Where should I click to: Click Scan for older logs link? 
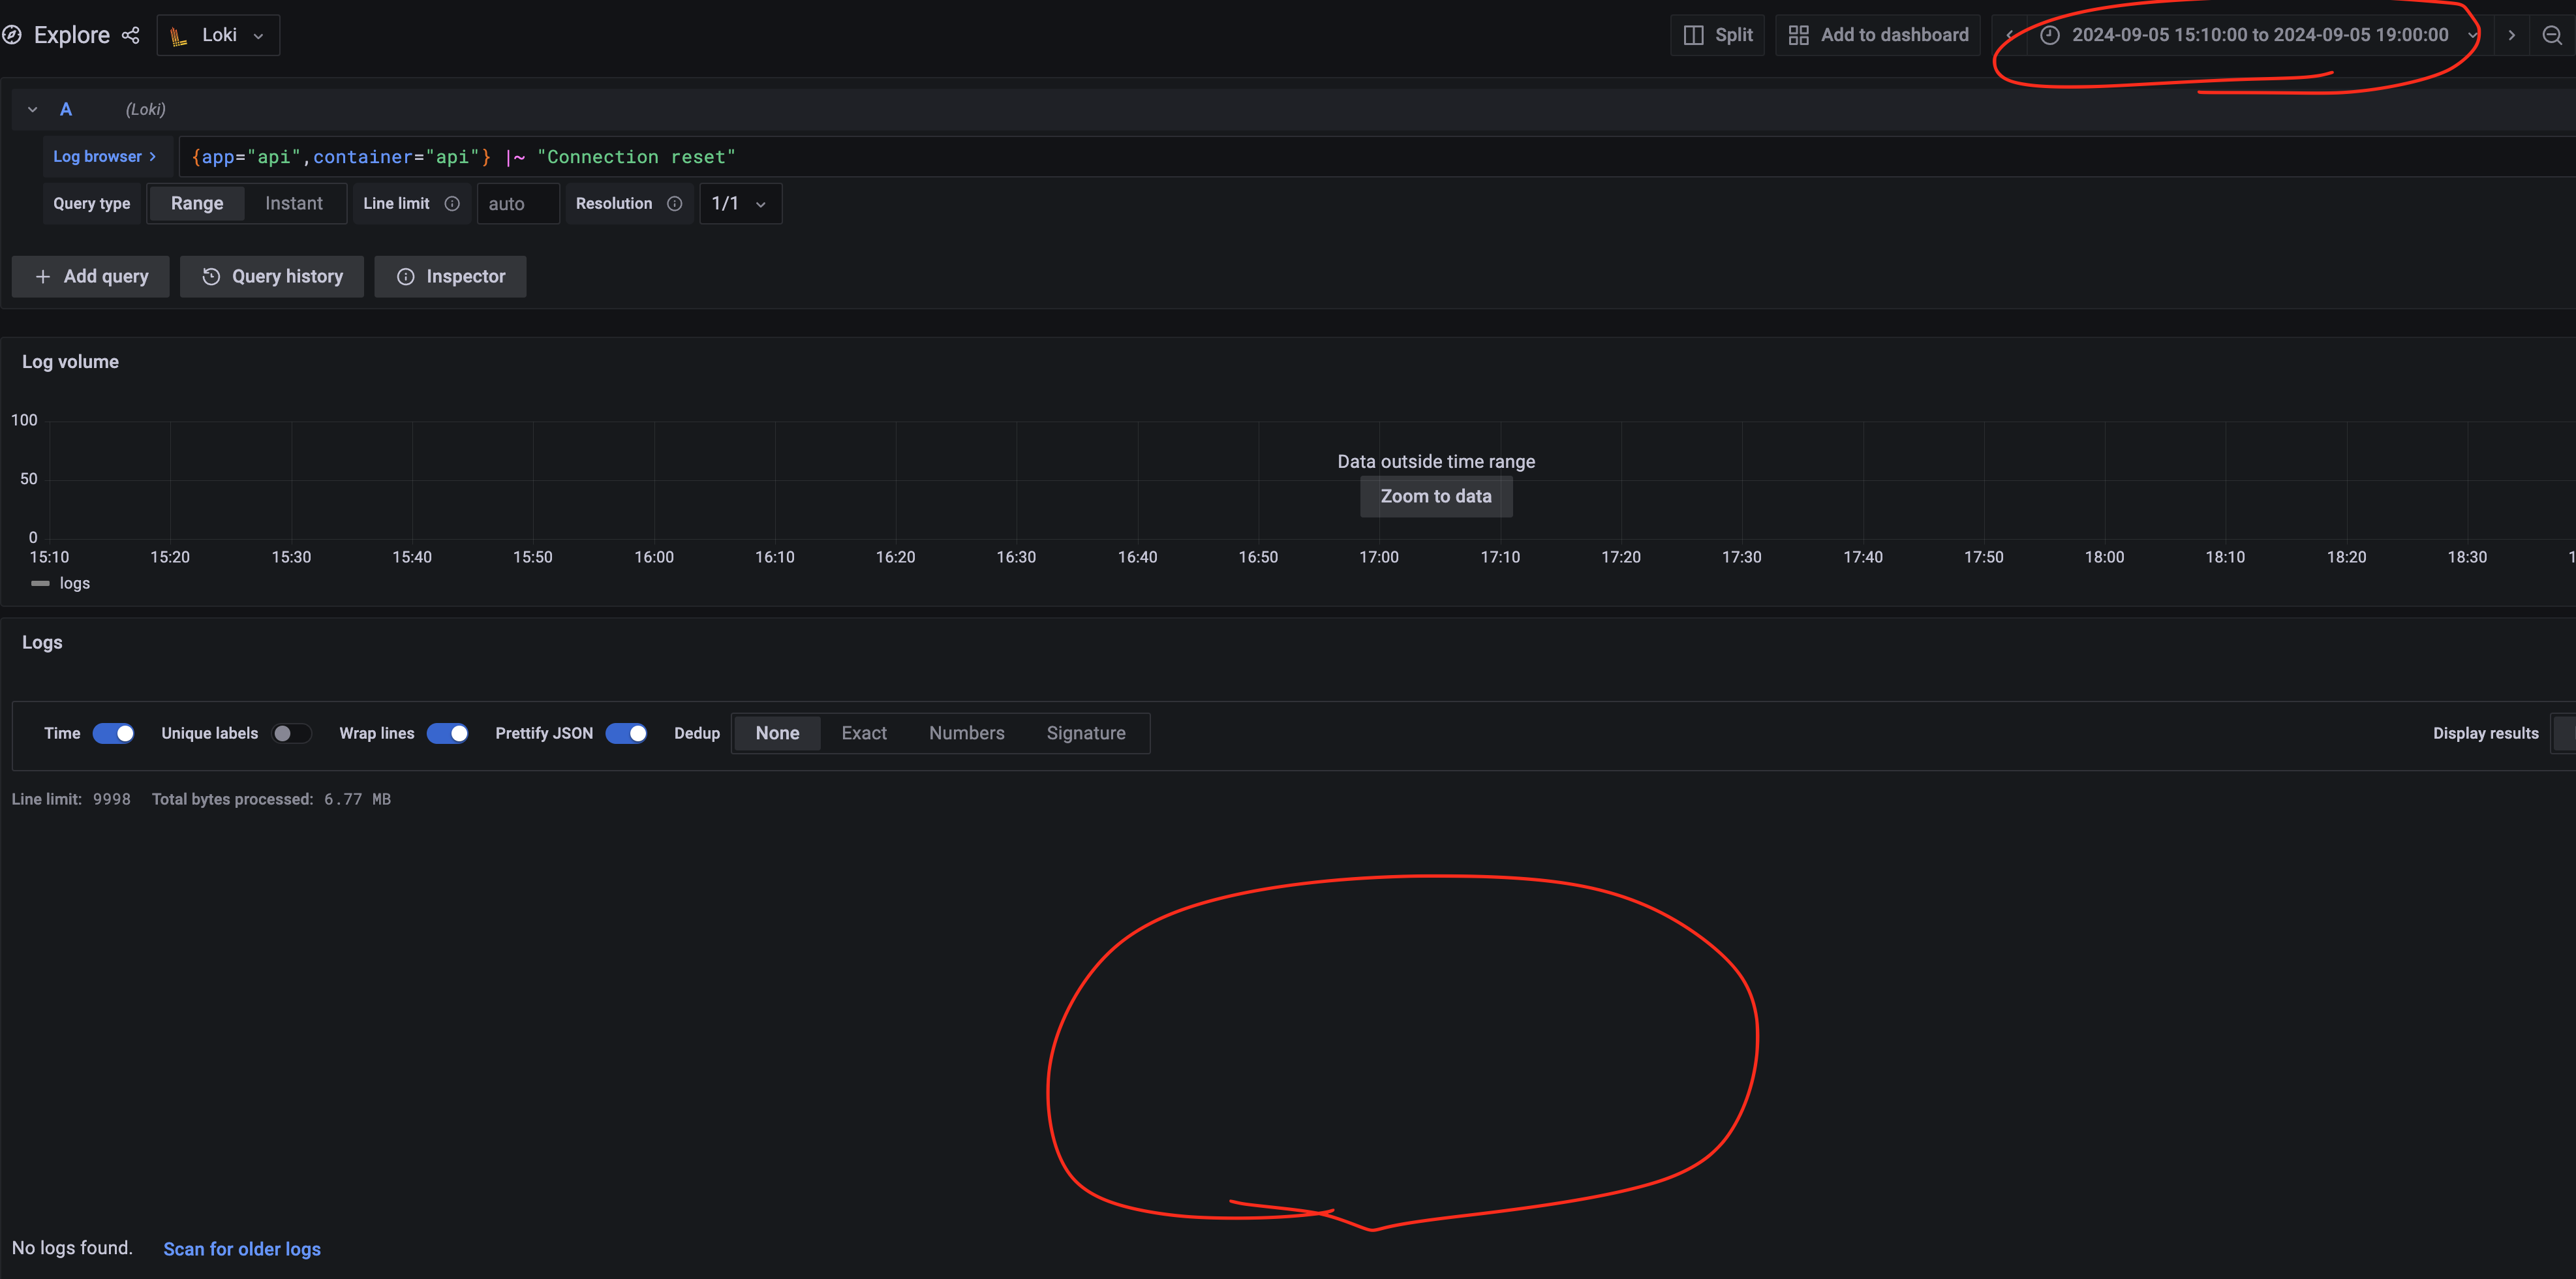click(x=242, y=1248)
